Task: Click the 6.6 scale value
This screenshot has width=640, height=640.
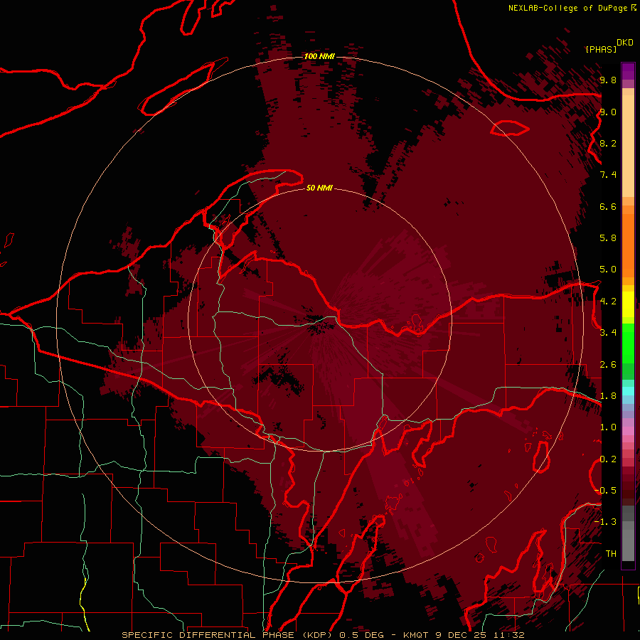Action: 608,206
